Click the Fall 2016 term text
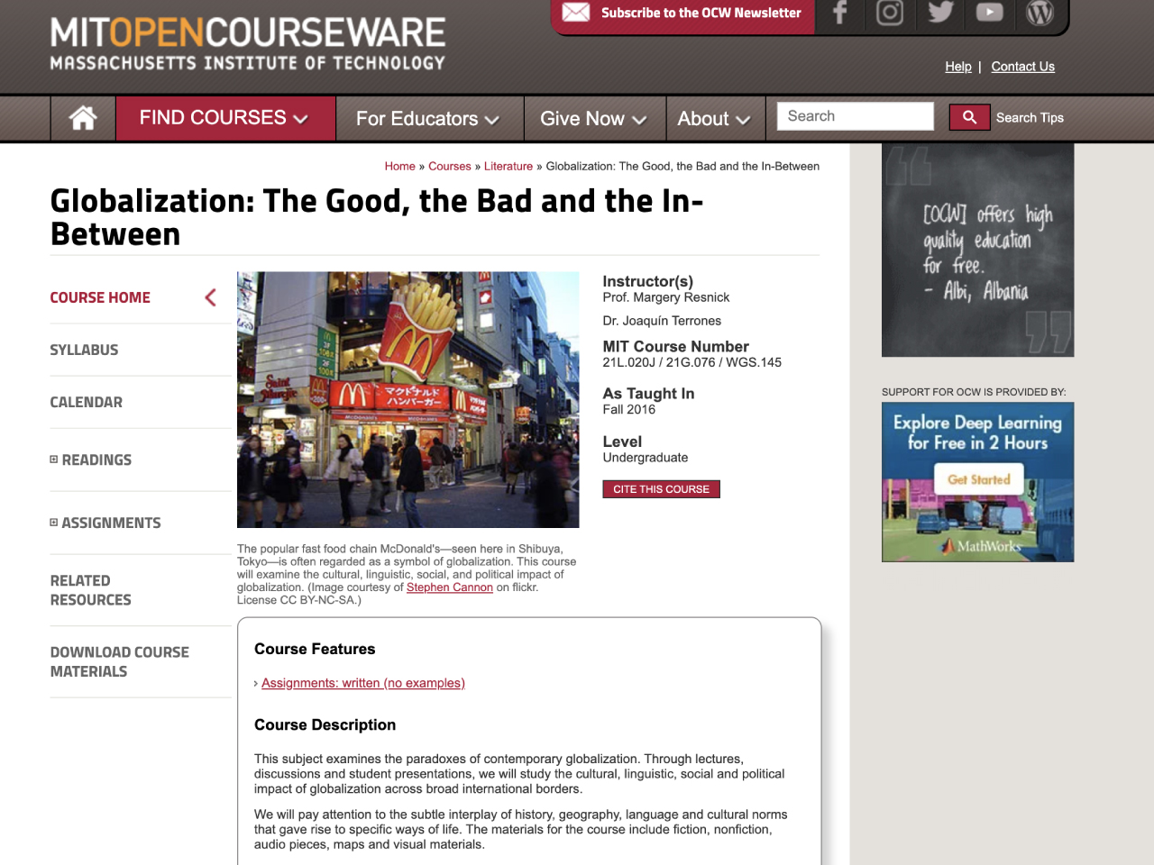The width and height of the screenshot is (1154, 865). click(x=629, y=409)
